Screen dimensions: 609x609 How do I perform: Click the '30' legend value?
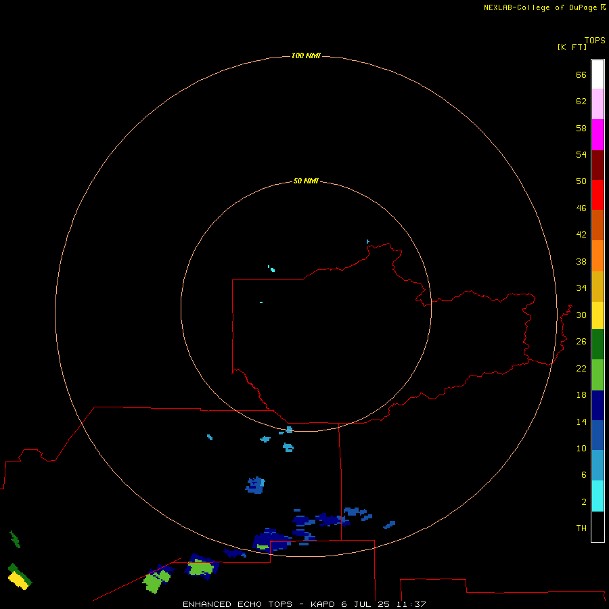tap(581, 315)
